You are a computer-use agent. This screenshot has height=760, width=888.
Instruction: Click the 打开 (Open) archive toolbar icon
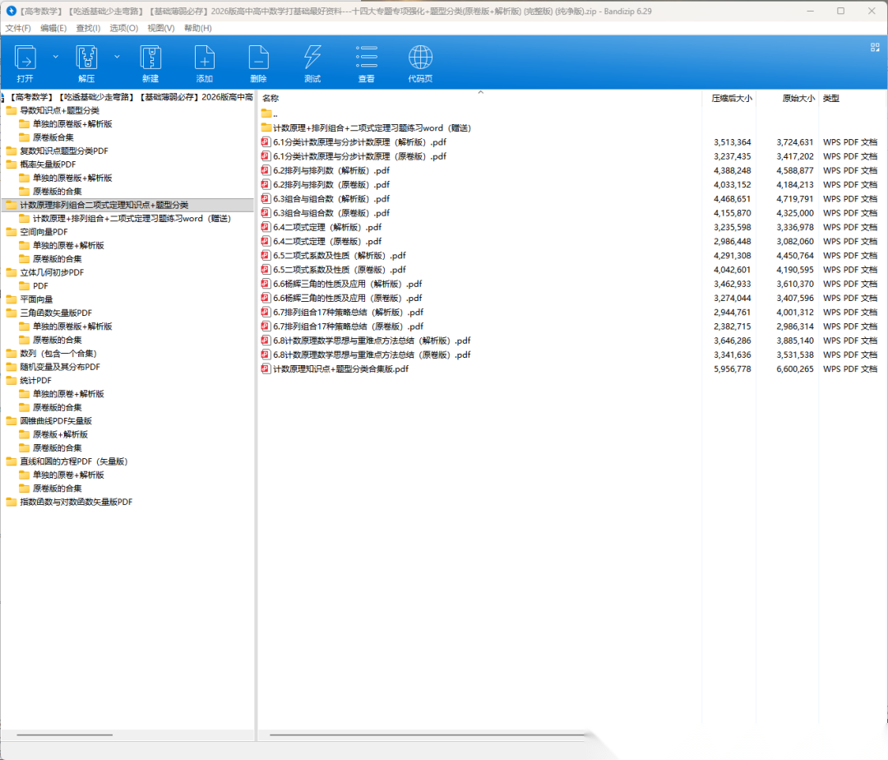pyautogui.click(x=25, y=58)
